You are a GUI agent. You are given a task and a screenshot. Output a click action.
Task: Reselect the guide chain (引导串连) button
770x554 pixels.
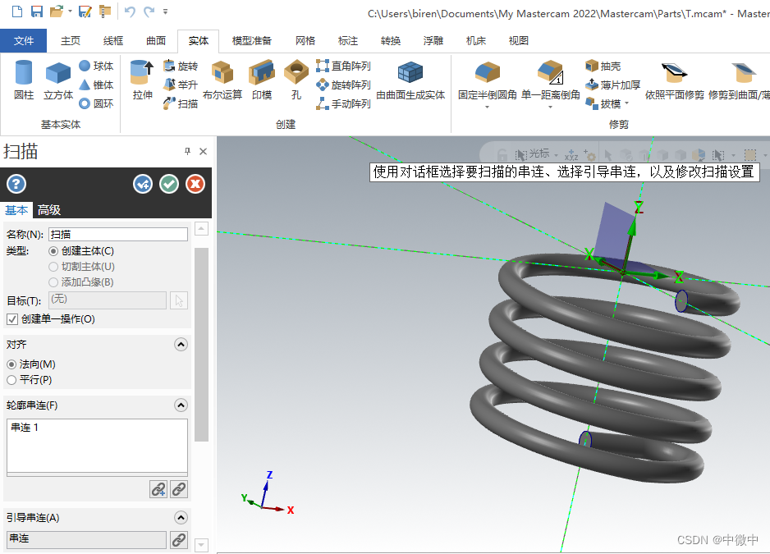click(x=179, y=540)
